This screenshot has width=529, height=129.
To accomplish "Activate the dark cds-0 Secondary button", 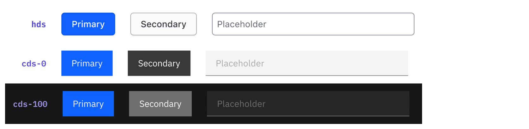I will point(159,63).
